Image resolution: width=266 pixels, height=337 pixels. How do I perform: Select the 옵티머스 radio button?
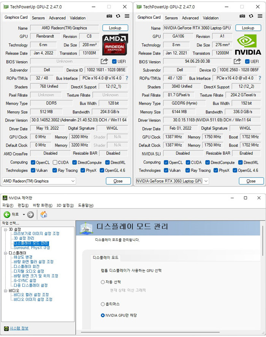tap(103, 304)
